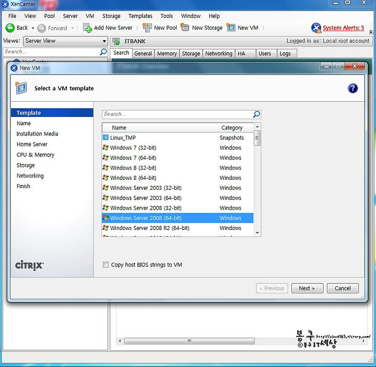Select the Linux_TMP template name

pyautogui.click(x=123, y=138)
